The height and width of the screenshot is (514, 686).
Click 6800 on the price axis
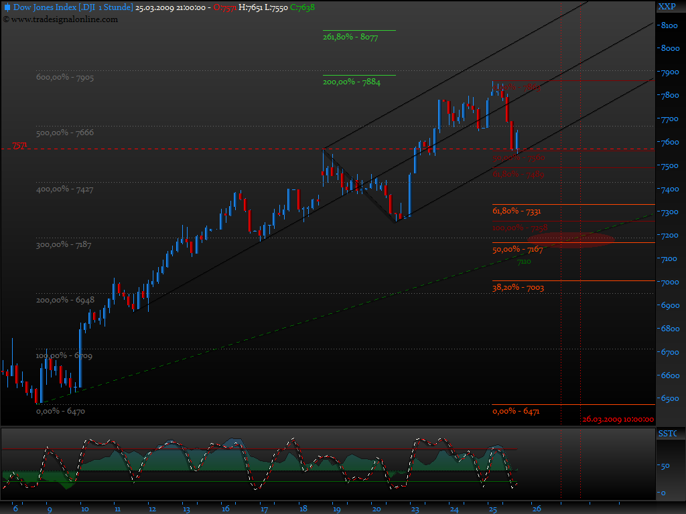[670, 329]
